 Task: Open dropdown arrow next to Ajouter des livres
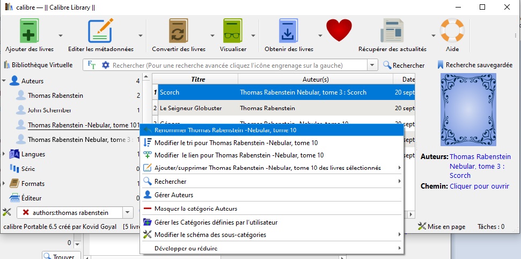61,35
